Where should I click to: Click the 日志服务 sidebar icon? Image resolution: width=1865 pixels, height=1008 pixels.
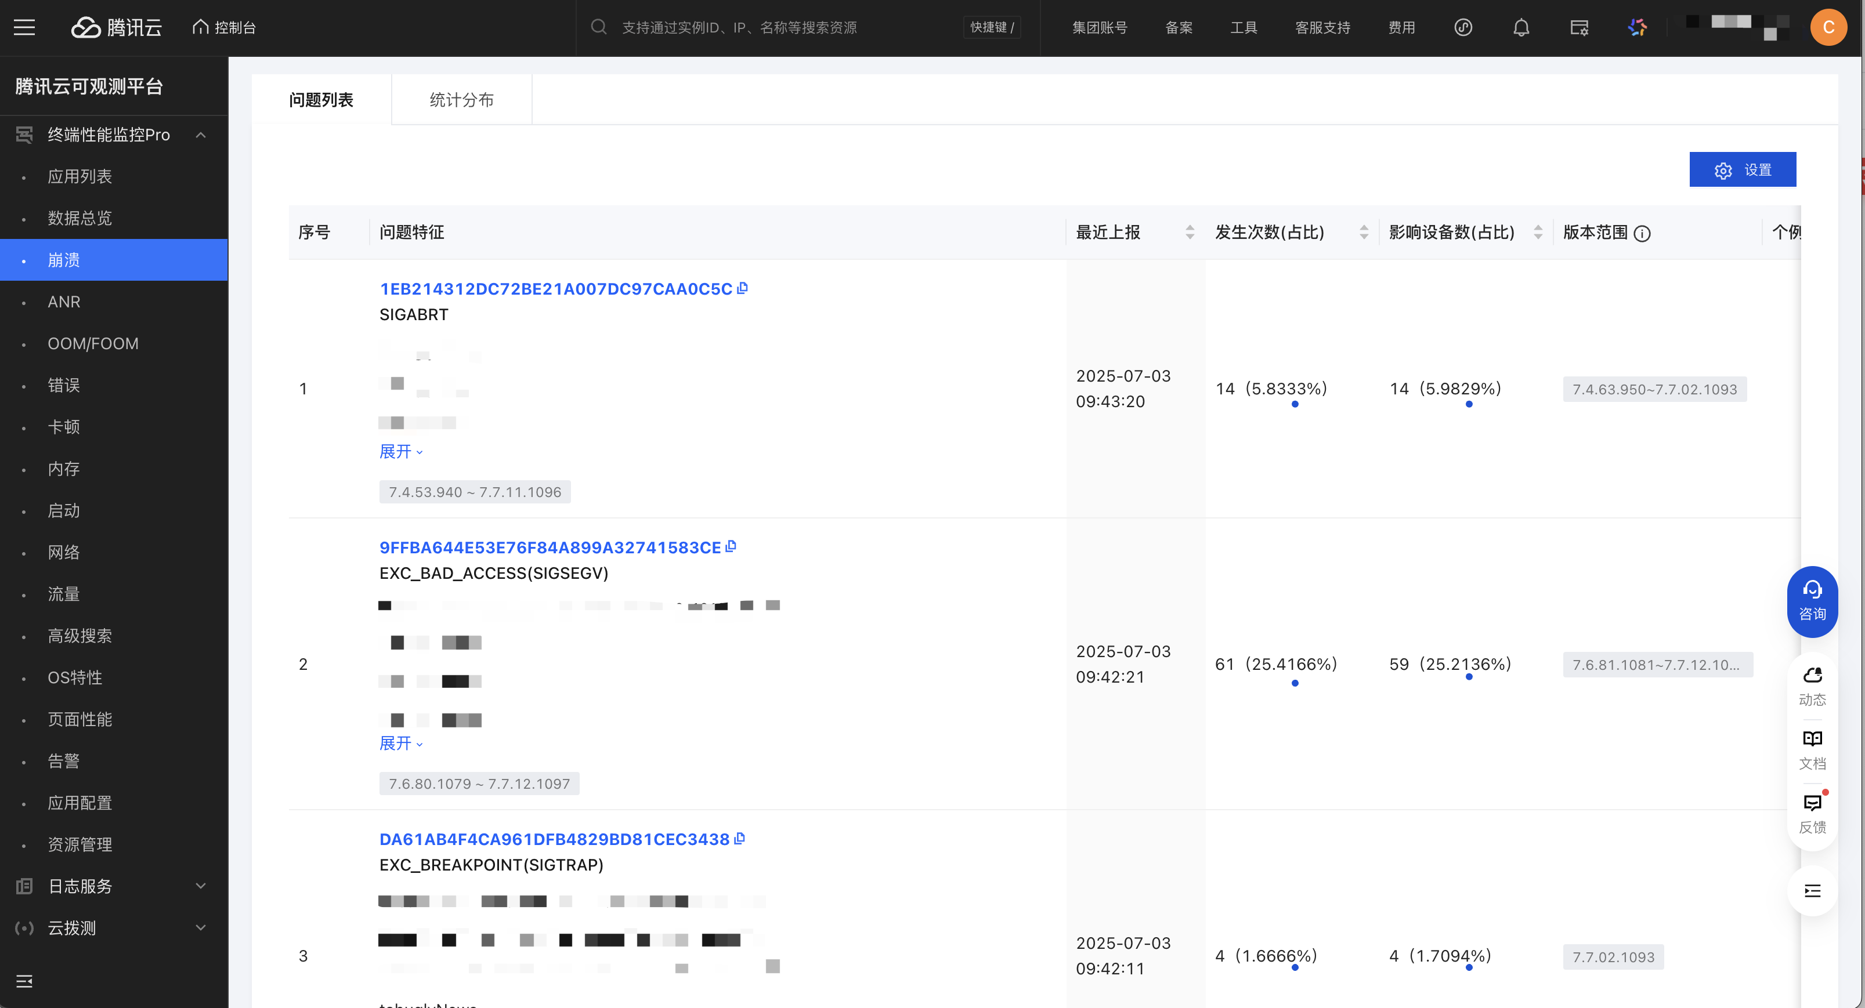pos(24,886)
